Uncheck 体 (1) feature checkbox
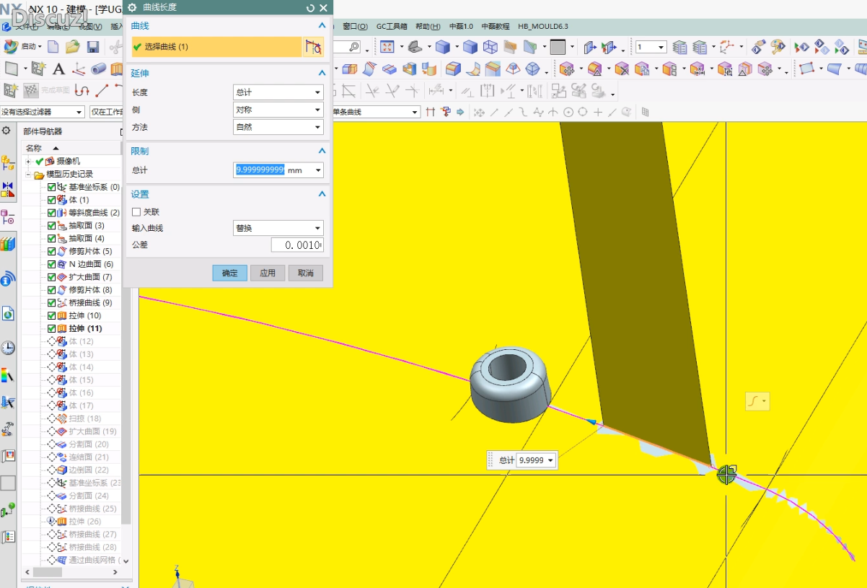The image size is (867, 588). (x=51, y=200)
